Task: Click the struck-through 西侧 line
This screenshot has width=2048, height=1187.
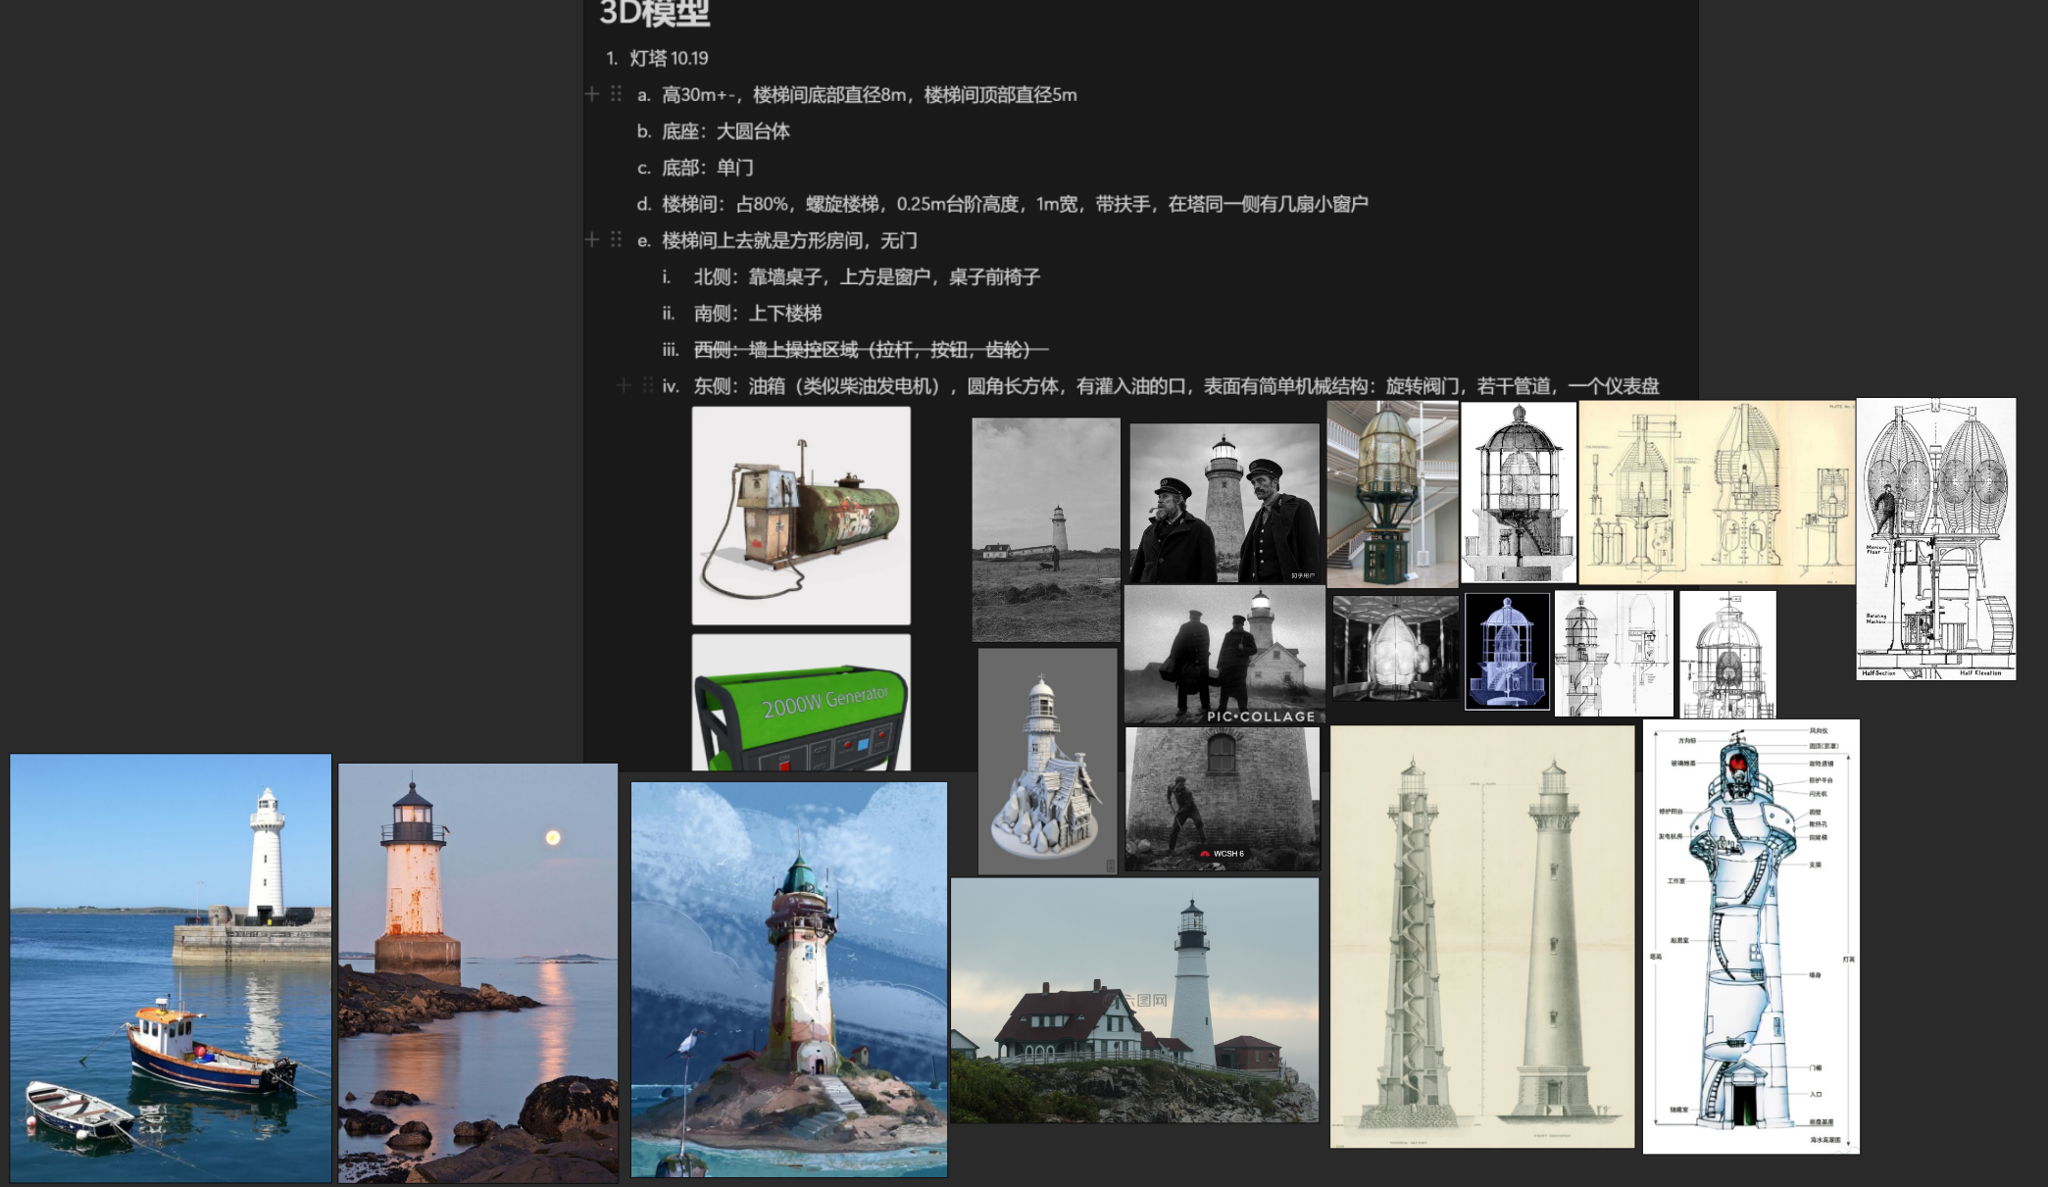Action: (x=871, y=350)
